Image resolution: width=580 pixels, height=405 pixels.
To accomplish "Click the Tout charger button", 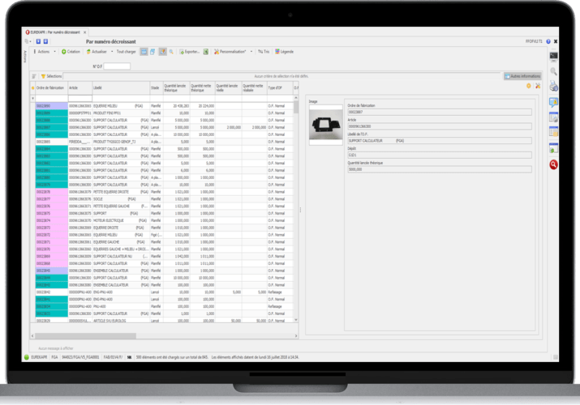I will click(x=126, y=51).
